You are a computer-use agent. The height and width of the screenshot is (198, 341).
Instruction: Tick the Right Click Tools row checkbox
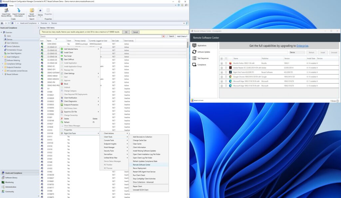pyautogui.click(x=226, y=72)
